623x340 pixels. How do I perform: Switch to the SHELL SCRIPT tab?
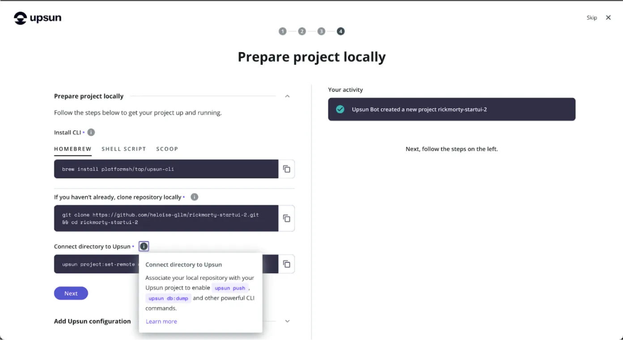[124, 149]
